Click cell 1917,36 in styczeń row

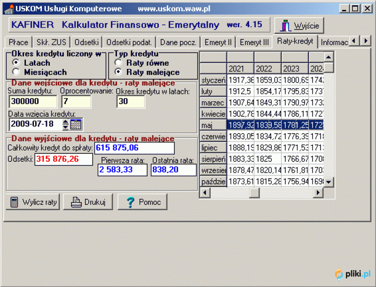[x=241, y=80]
